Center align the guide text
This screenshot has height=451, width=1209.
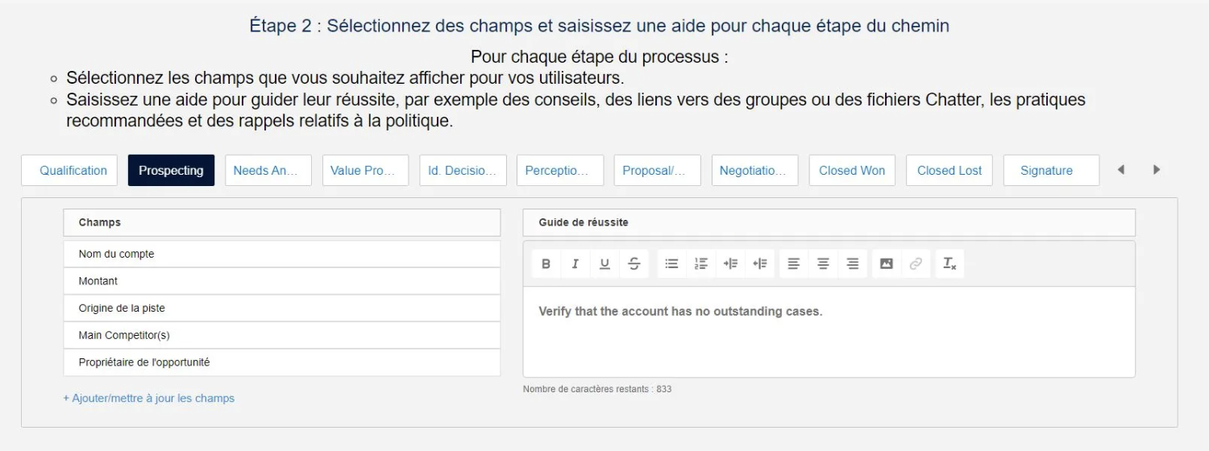(823, 263)
